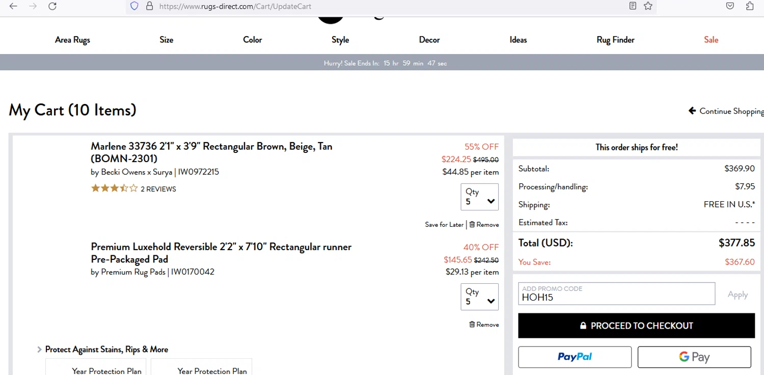Click the 55% OFF label
Screen dimensions: 764x375
click(x=481, y=147)
